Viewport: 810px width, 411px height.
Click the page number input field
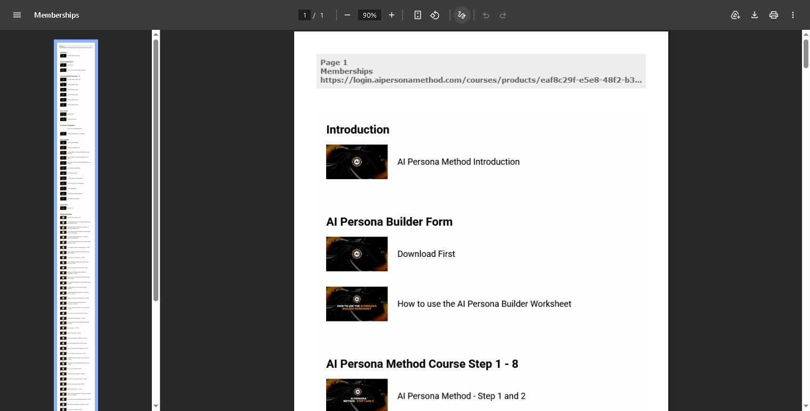pos(305,15)
